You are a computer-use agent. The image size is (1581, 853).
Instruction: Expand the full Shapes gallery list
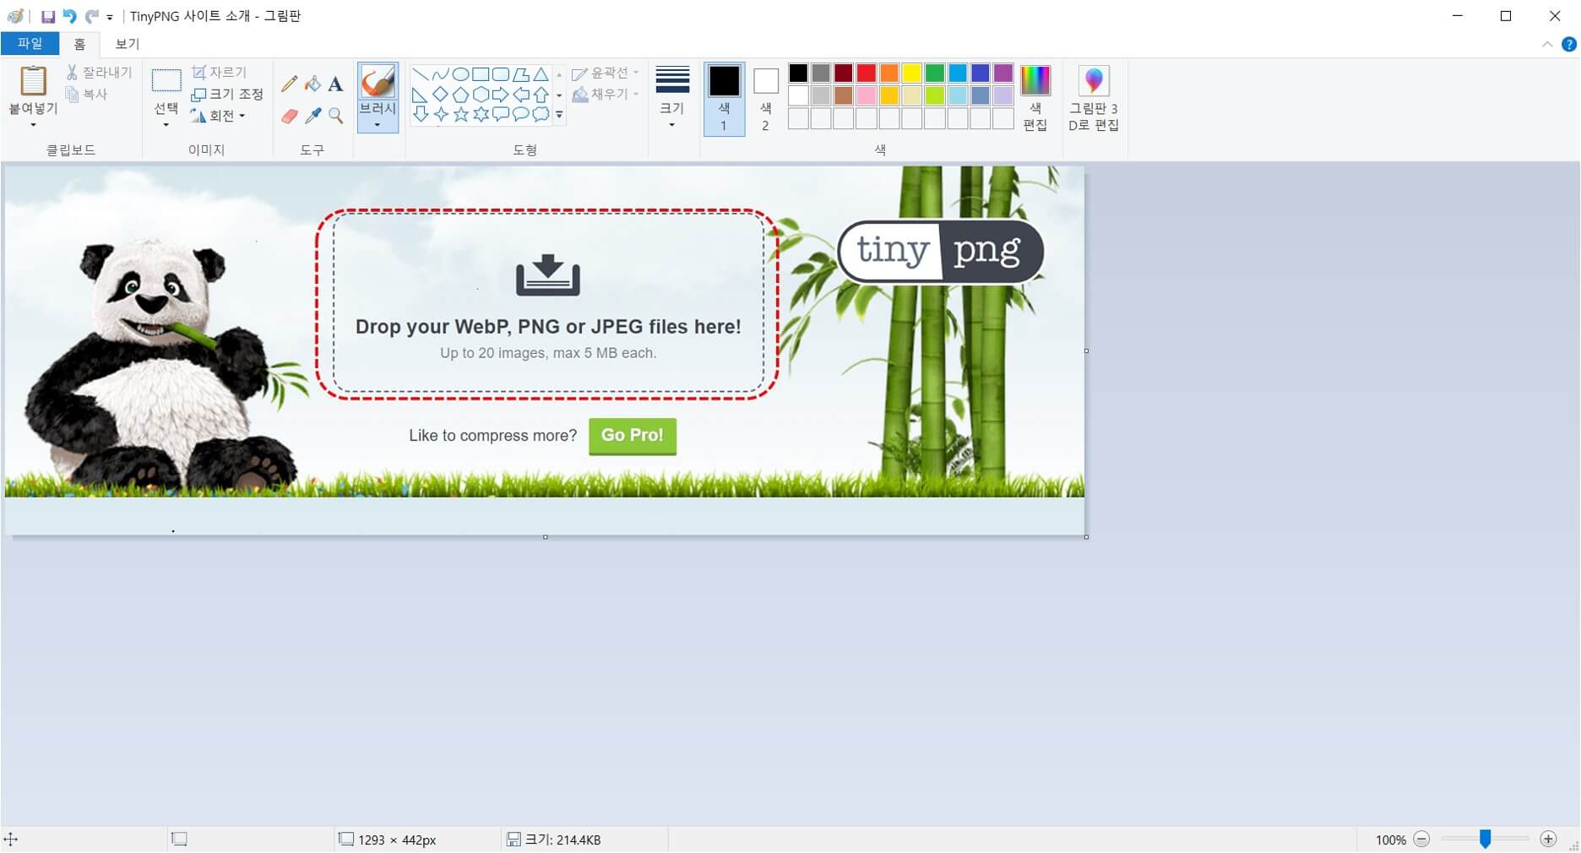(x=559, y=115)
